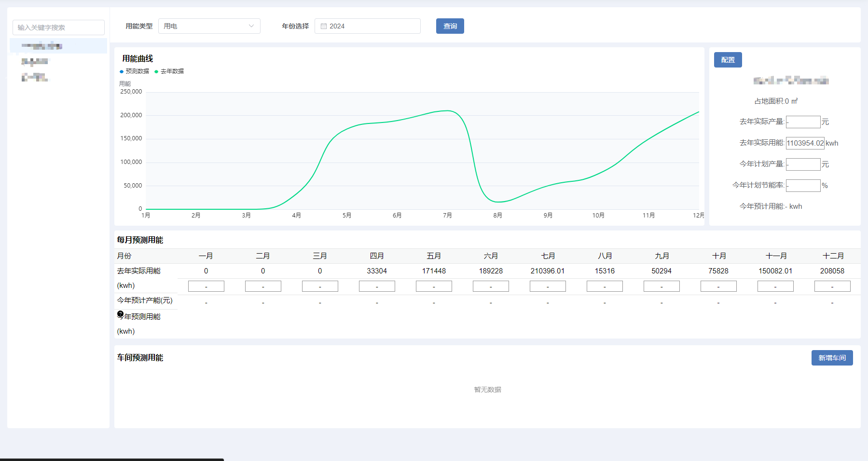Viewport: 868px width, 461px height.
Task: Click the value 208058 in 十二月 column
Action: click(x=832, y=271)
